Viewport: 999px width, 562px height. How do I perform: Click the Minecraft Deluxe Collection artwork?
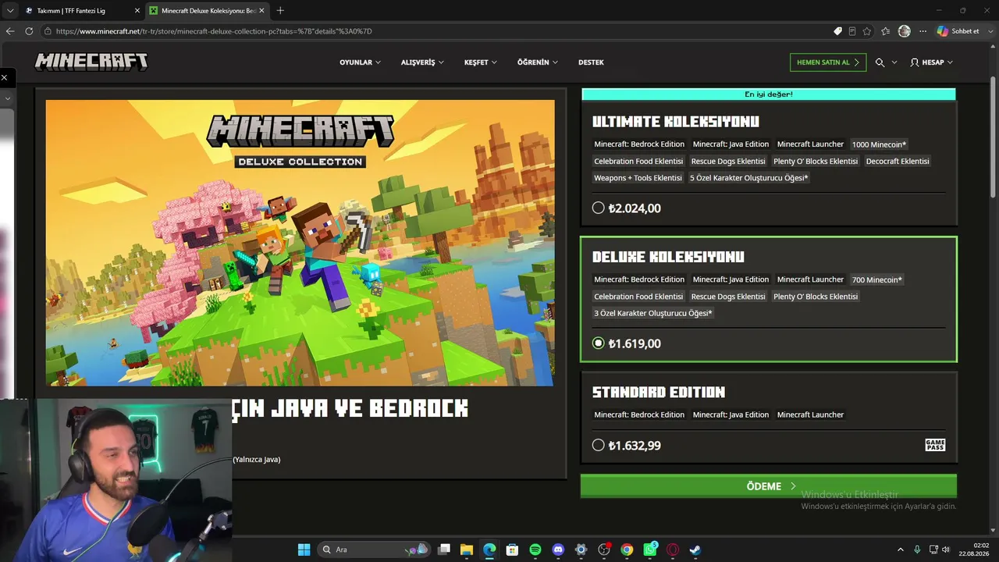pos(300,243)
